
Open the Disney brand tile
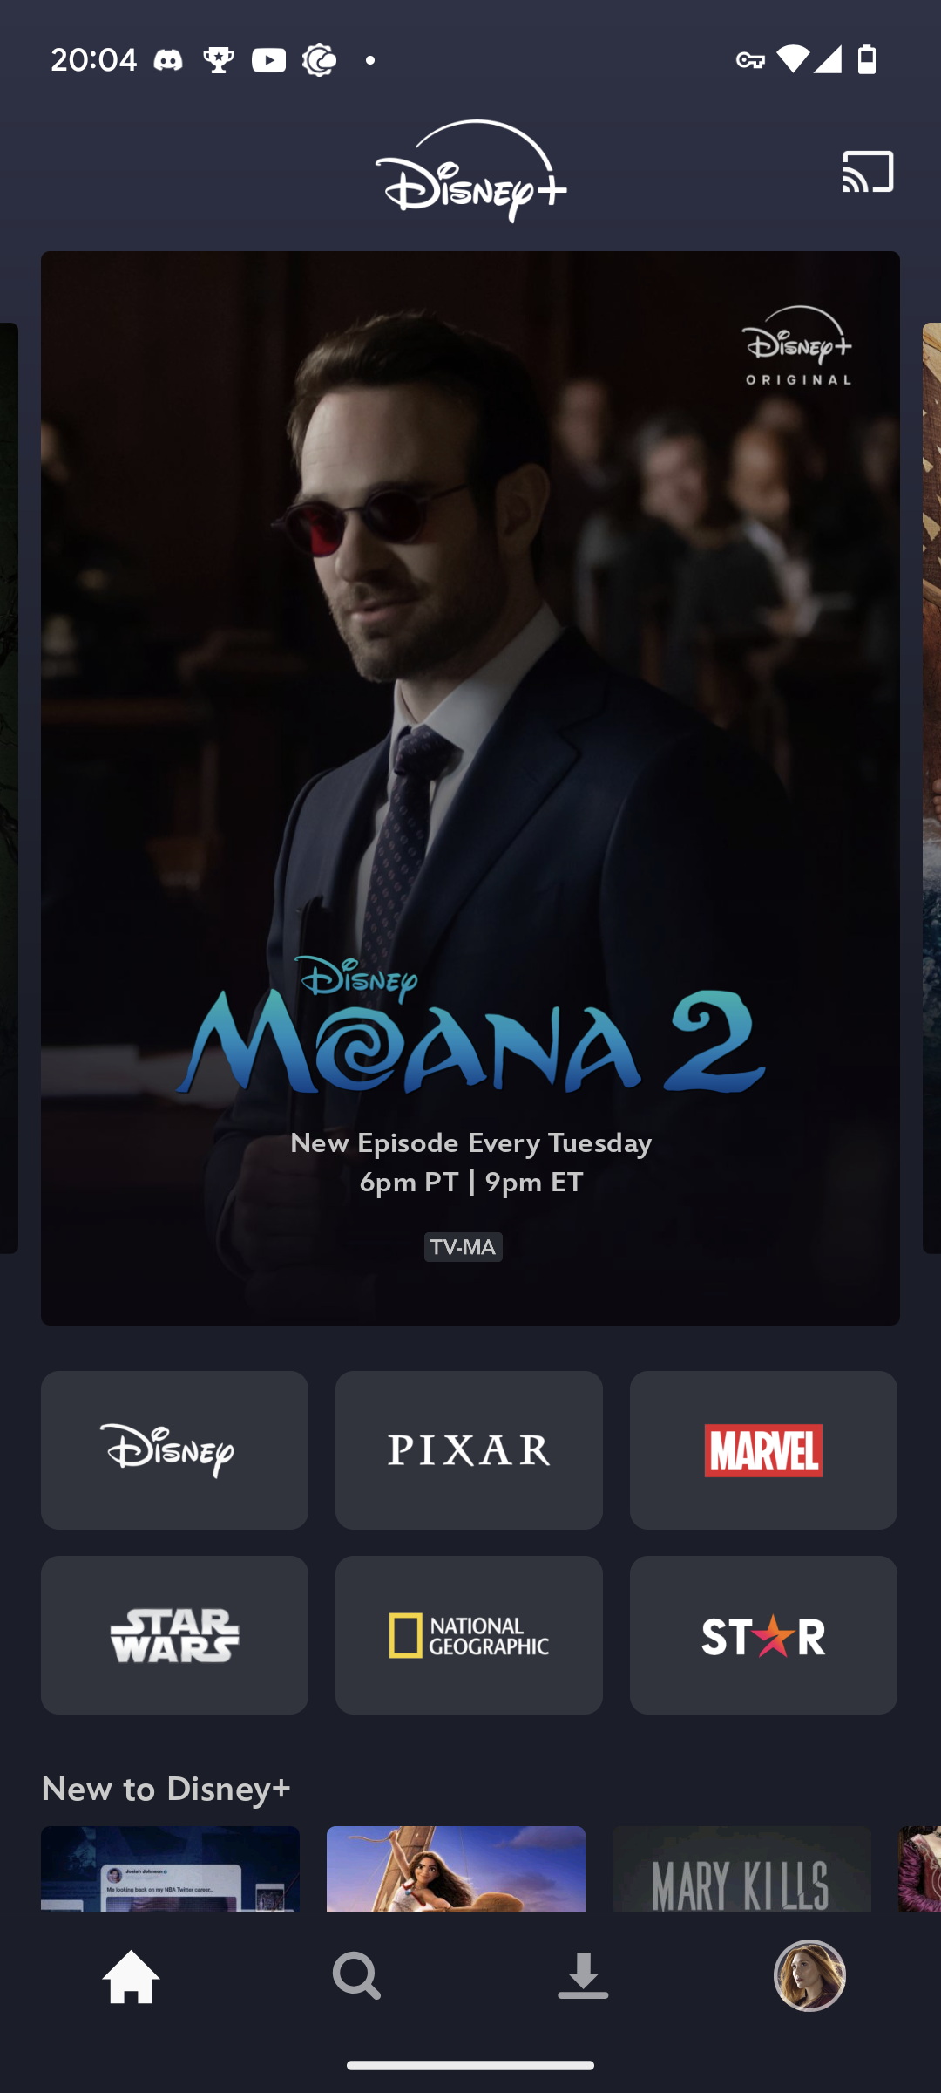click(174, 1449)
